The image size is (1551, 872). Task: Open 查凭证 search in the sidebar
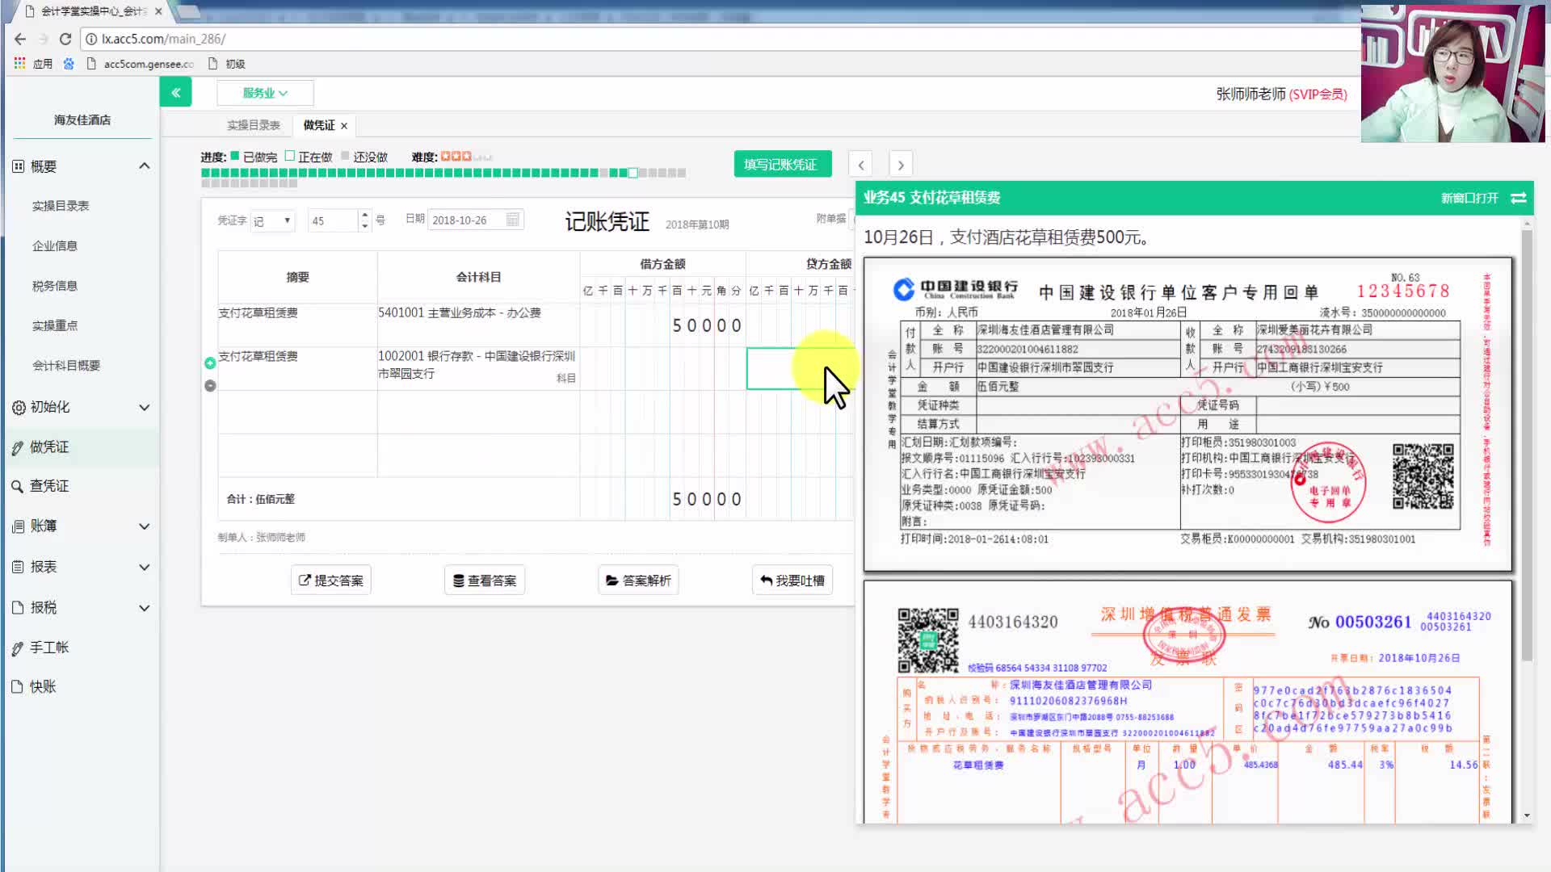coord(49,486)
